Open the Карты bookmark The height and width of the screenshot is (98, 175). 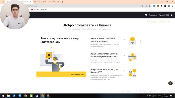tap(44, 10)
